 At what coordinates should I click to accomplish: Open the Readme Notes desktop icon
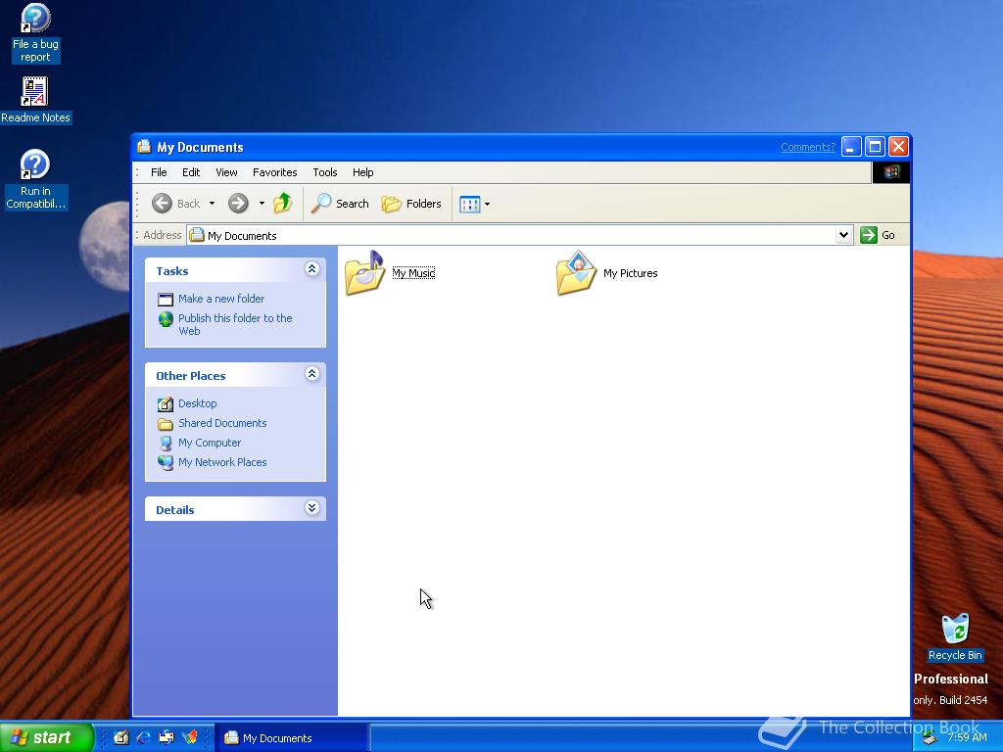[x=35, y=101]
